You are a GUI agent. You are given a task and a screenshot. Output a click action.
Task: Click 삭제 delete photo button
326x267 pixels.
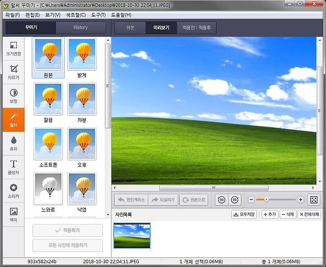point(288,214)
